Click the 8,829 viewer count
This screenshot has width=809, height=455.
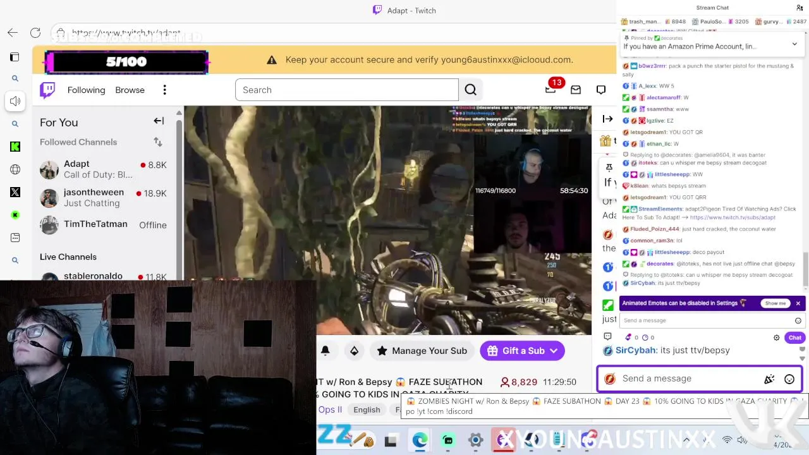tap(519, 382)
